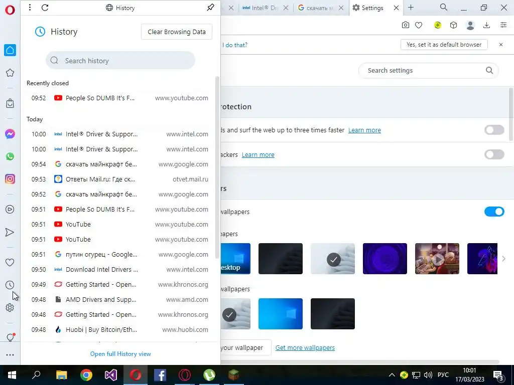Click the tab search magnifier icon

point(444,7)
